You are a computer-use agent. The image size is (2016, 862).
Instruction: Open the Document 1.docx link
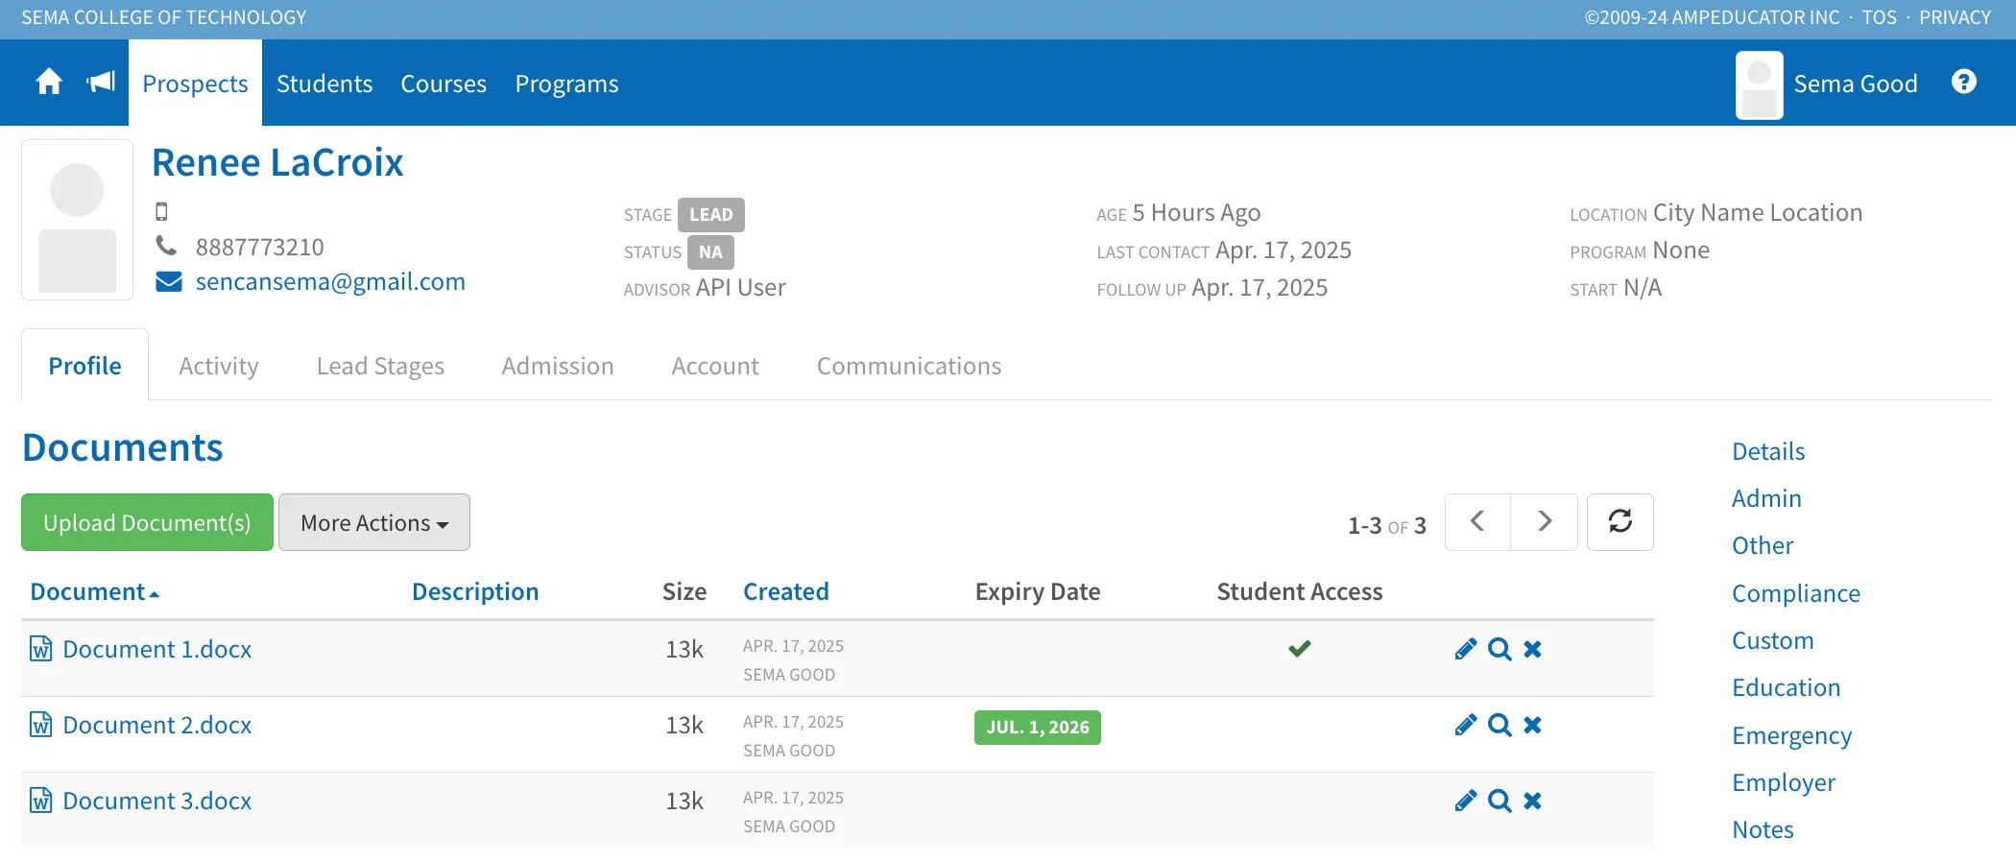(x=157, y=650)
